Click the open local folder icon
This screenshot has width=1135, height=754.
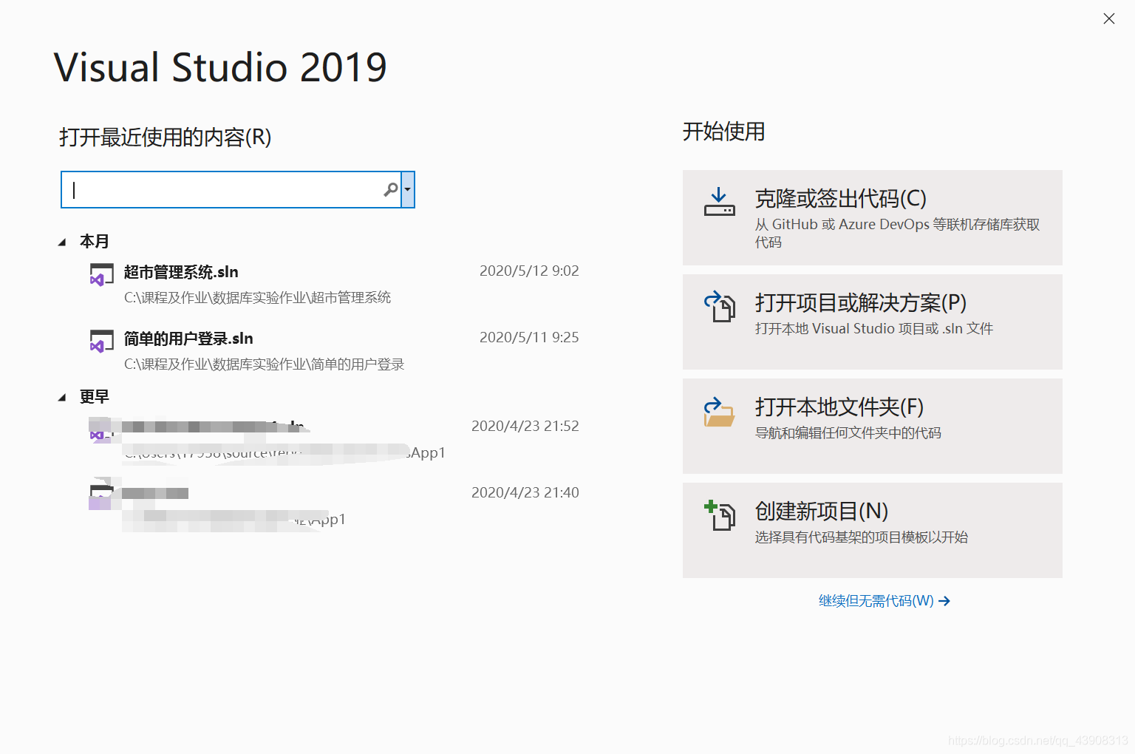[719, 412]
